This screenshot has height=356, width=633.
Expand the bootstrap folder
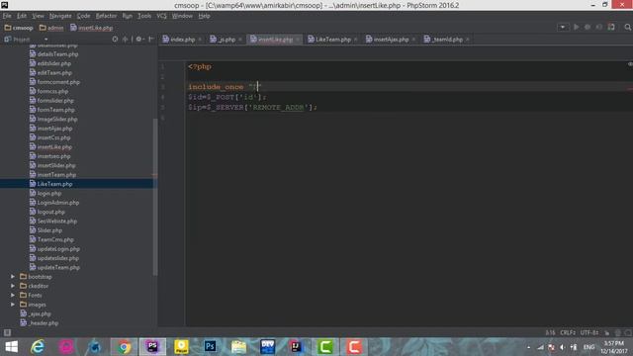[13, 277]
